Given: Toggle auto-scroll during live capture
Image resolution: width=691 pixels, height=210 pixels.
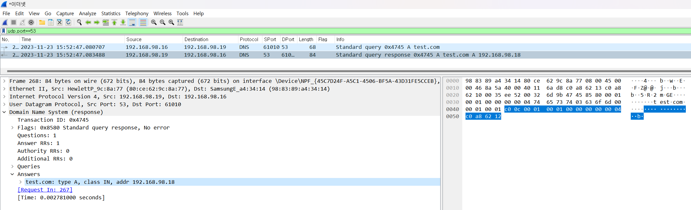Looking at the screenshot, I should pyautogui.click(x=132, y=22).
